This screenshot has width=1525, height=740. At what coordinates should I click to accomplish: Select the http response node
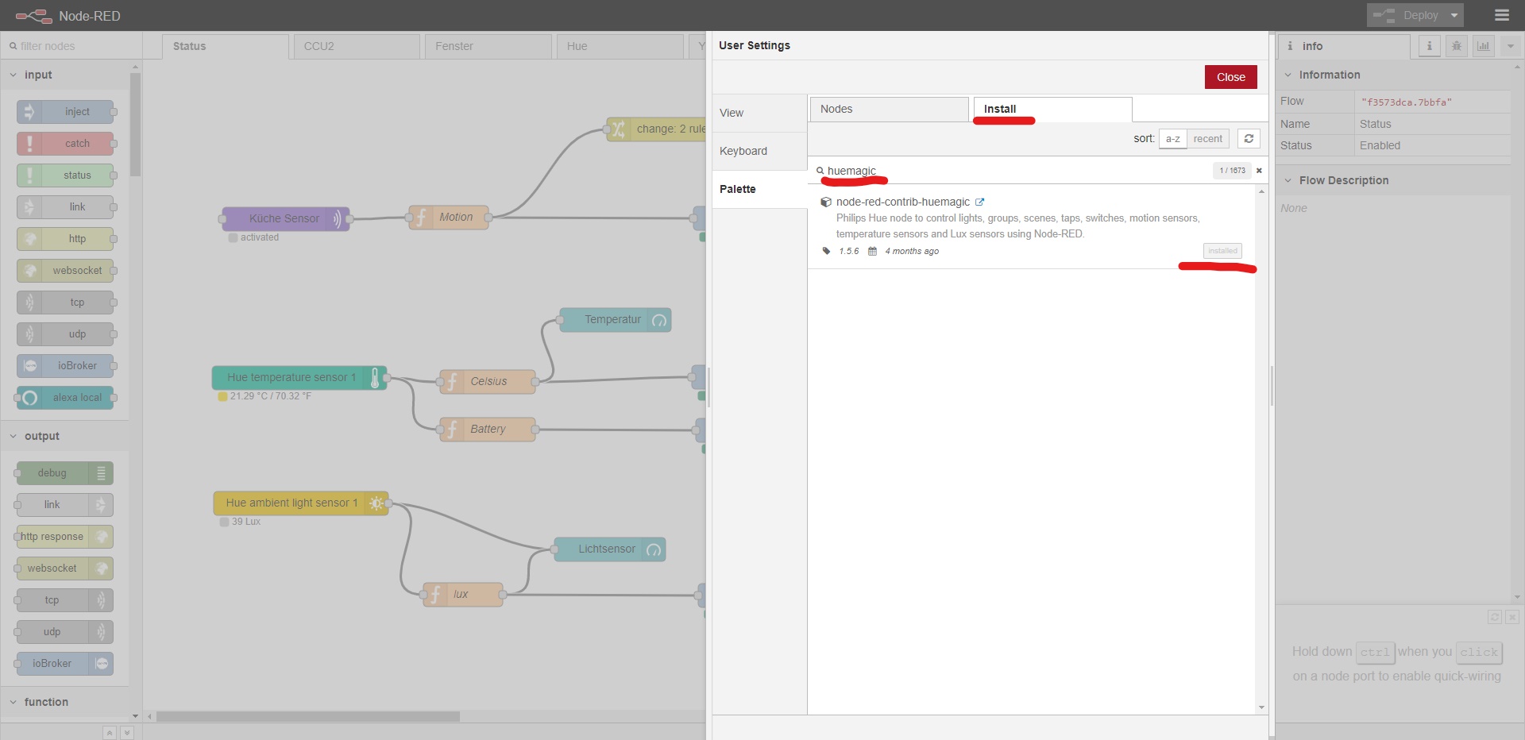click(x=65, y=537)
